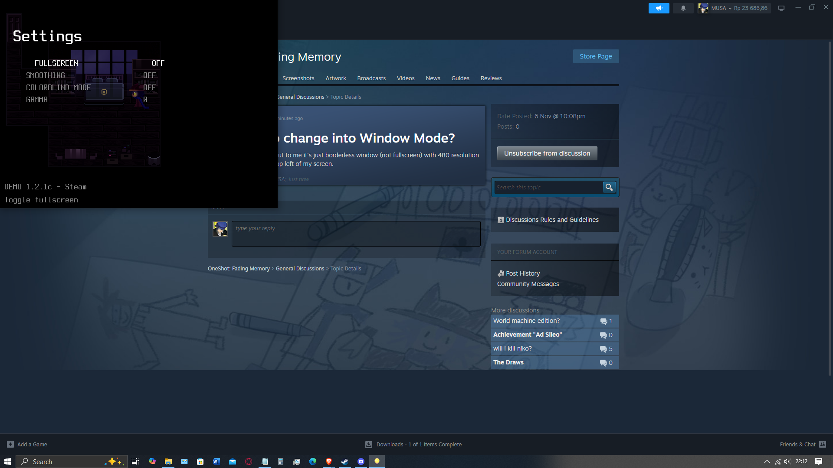Open the Steam announcements megaphone button

click(659, 8)
